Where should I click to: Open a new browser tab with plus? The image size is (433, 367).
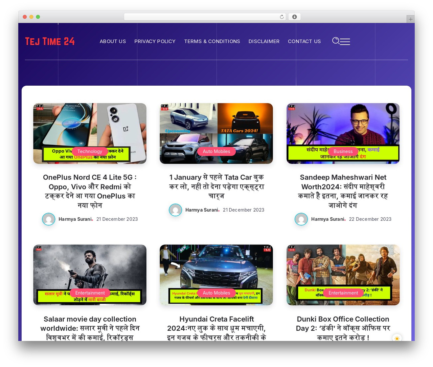point(410,19)
